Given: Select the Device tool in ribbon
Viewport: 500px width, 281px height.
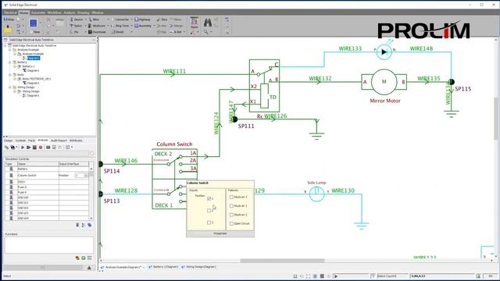Looking at the screenshot, I should click(x=77, y=20).
